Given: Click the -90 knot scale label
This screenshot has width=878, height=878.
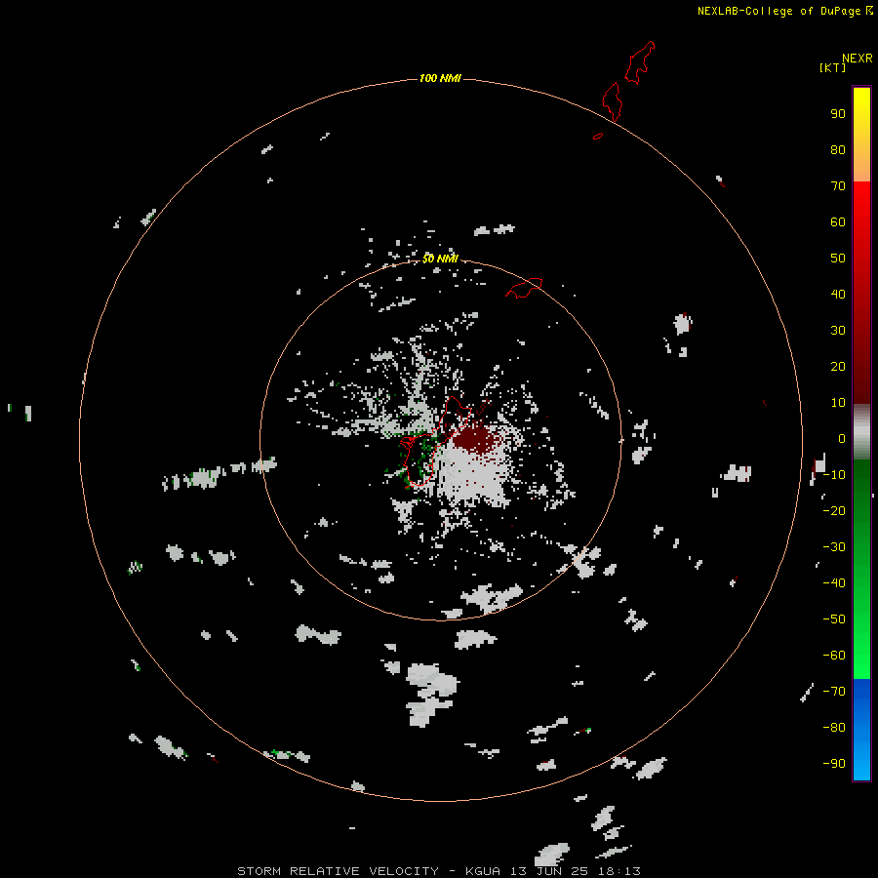Looking at the screenshot, I should point(834,764).
